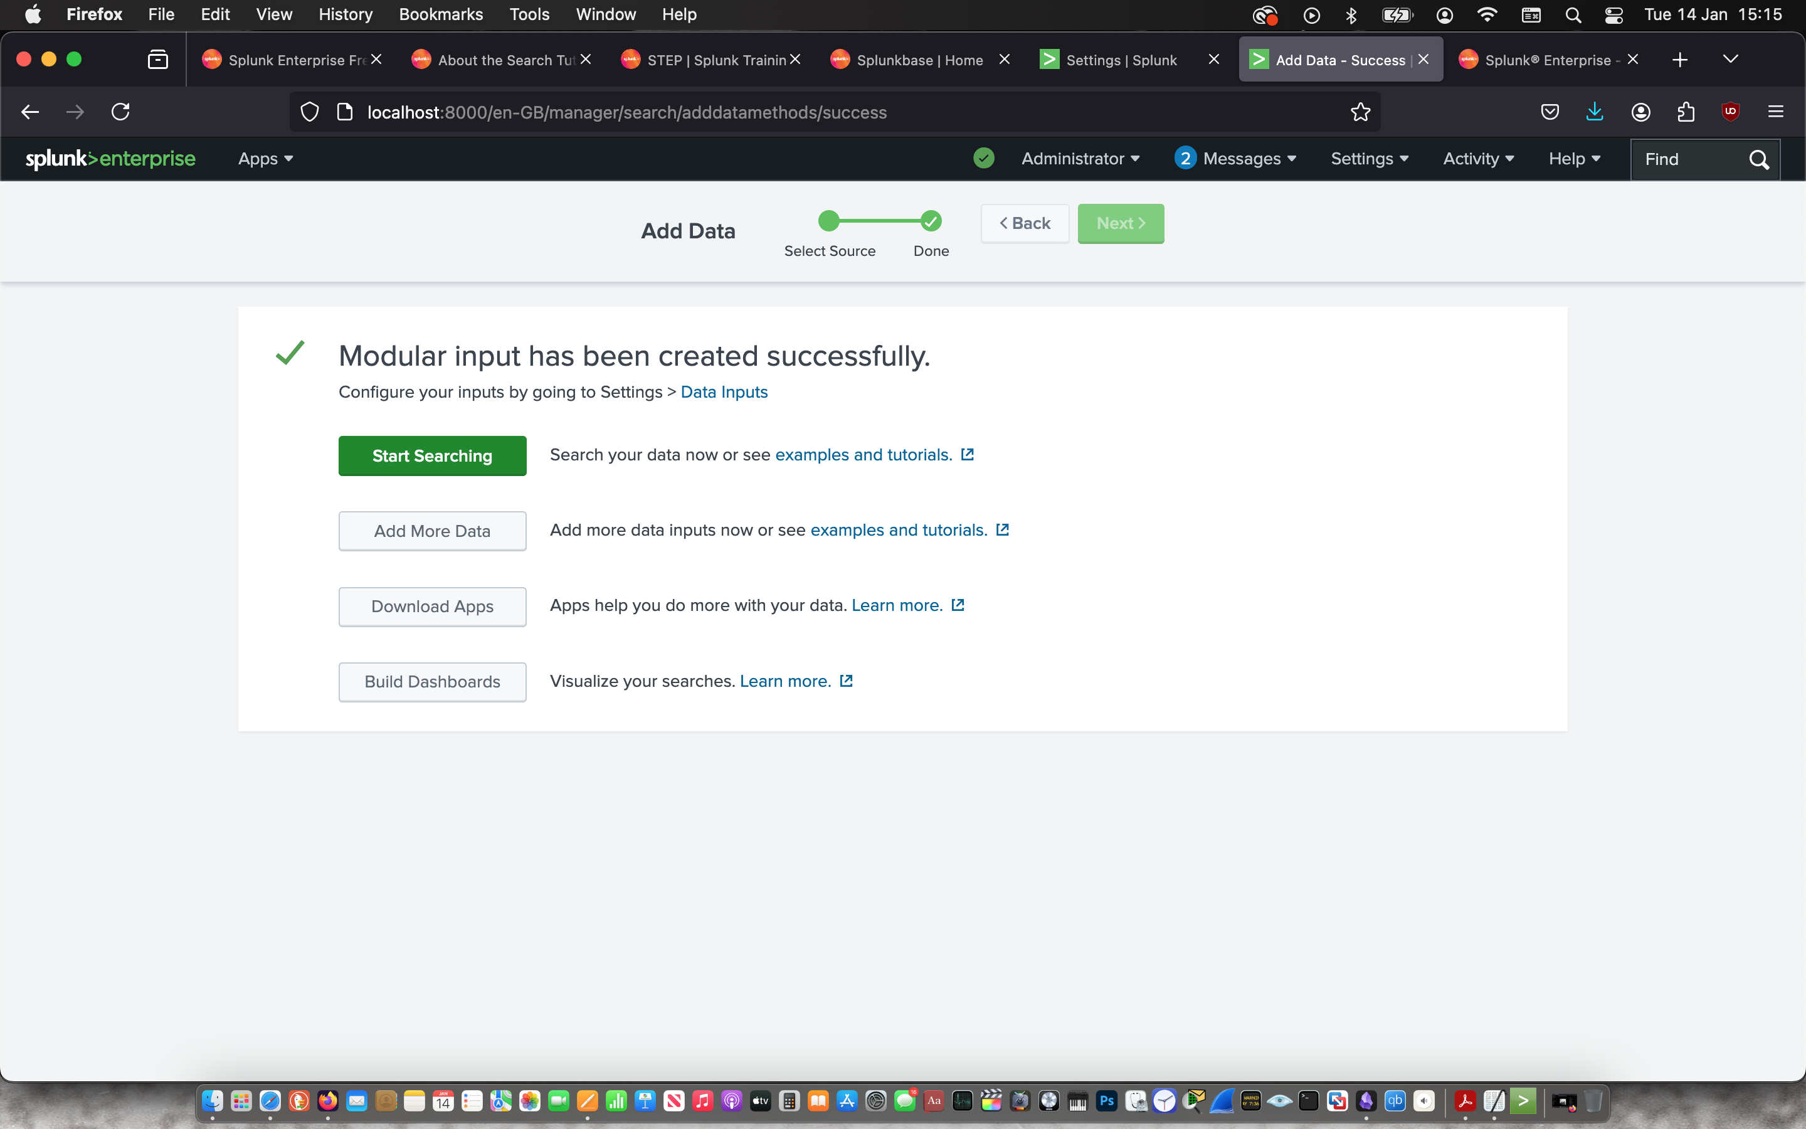The height and width of the screenshot is (1129, 1806).
Task: Click the Find search magnifier icon
Action: [1758, 159]
